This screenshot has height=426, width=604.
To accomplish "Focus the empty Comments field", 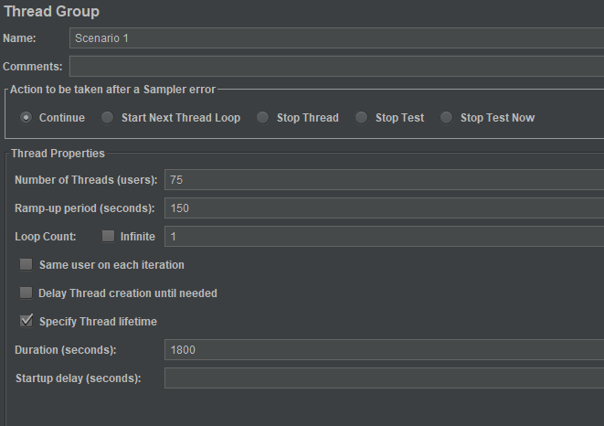I will (x=336, y=67).
